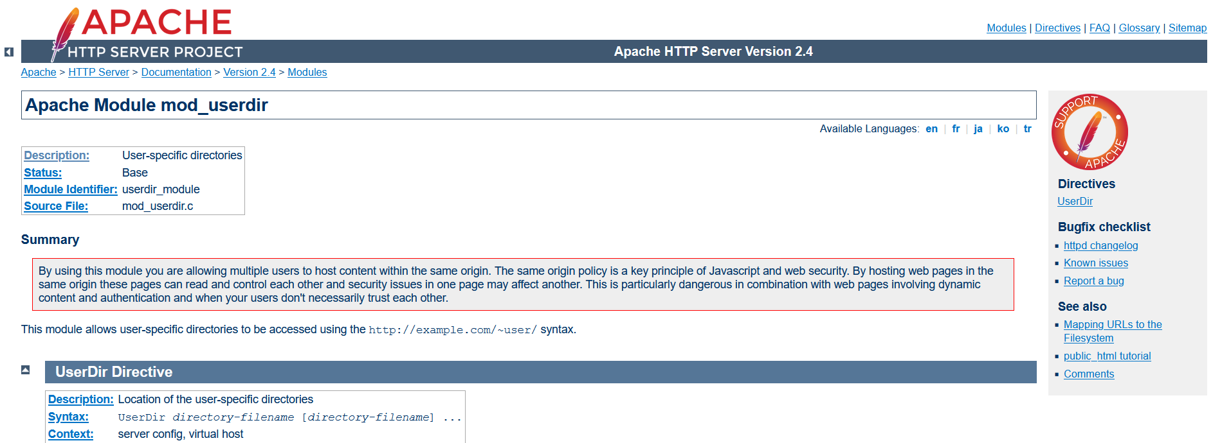Click the Module Identifier: link
This screenshot has width=1213, height=443.
pos(71,189)
